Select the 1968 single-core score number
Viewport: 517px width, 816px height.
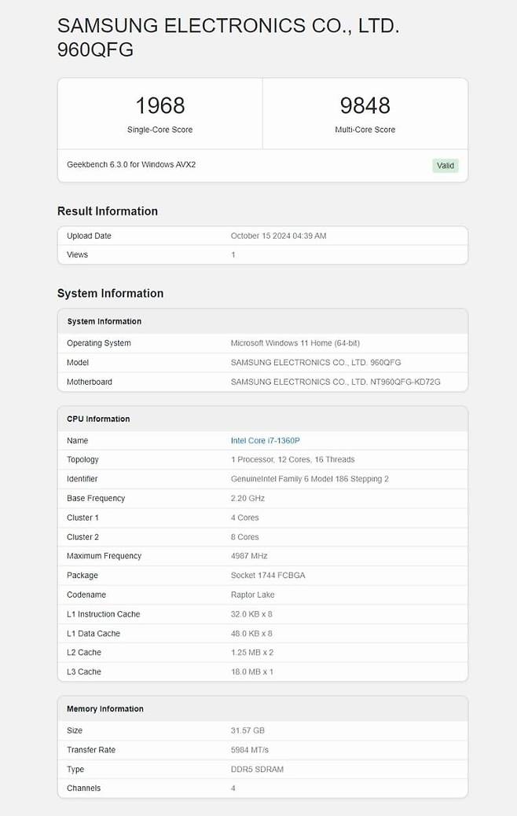pyautogui.click(x=159, y=106)
